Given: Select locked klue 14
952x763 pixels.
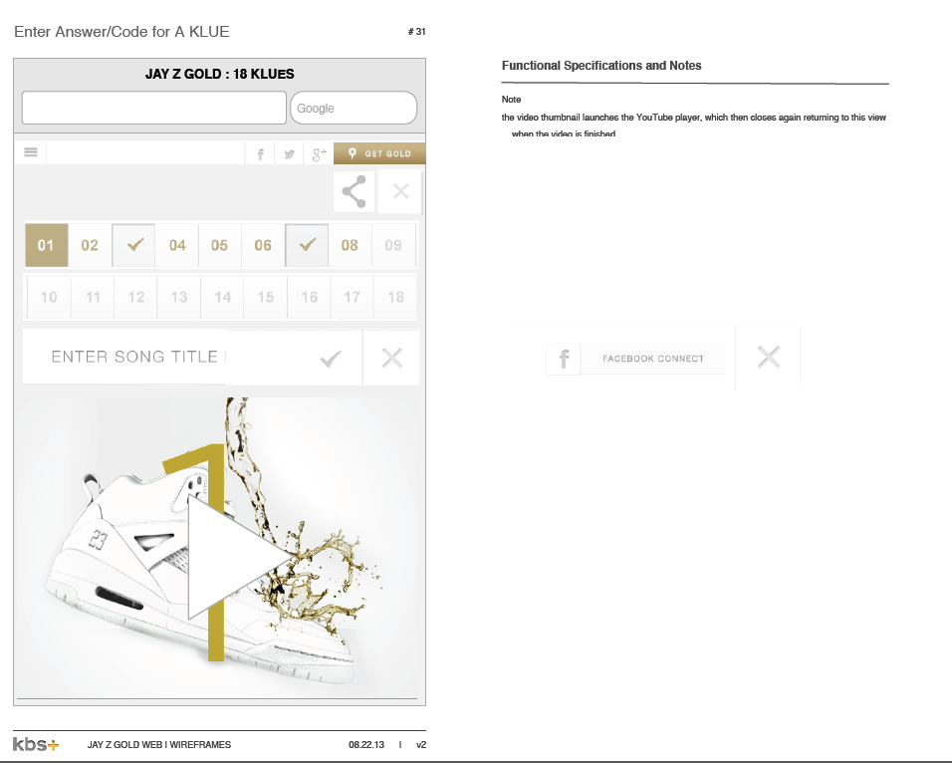Looking at the screenshot, I should tap(222, 297).
